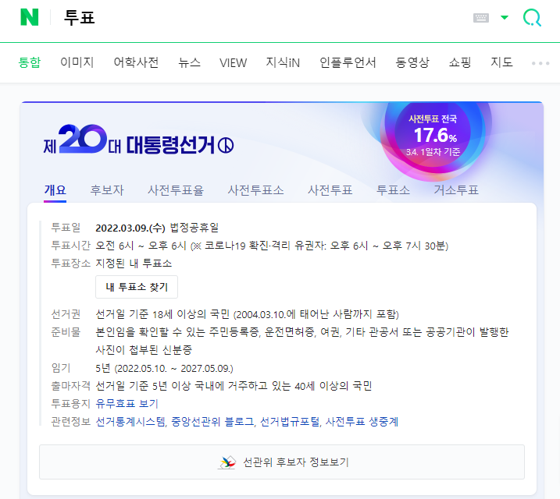Open the on-screen keyboard icon
This screenshot has width=560, height=499.
pyautogui.click(x=480, y=17)
